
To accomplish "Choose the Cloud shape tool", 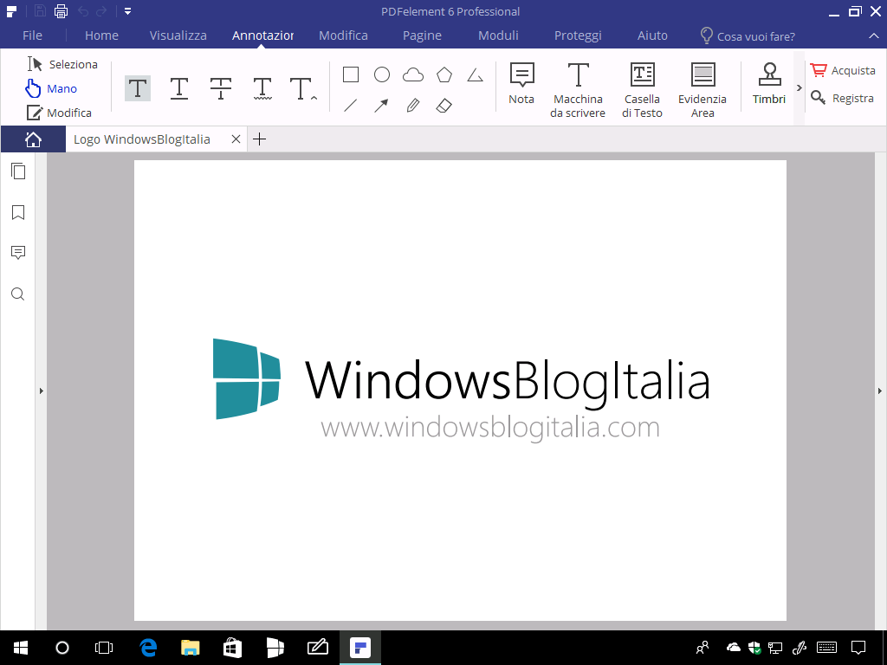I will click(413, 74).
